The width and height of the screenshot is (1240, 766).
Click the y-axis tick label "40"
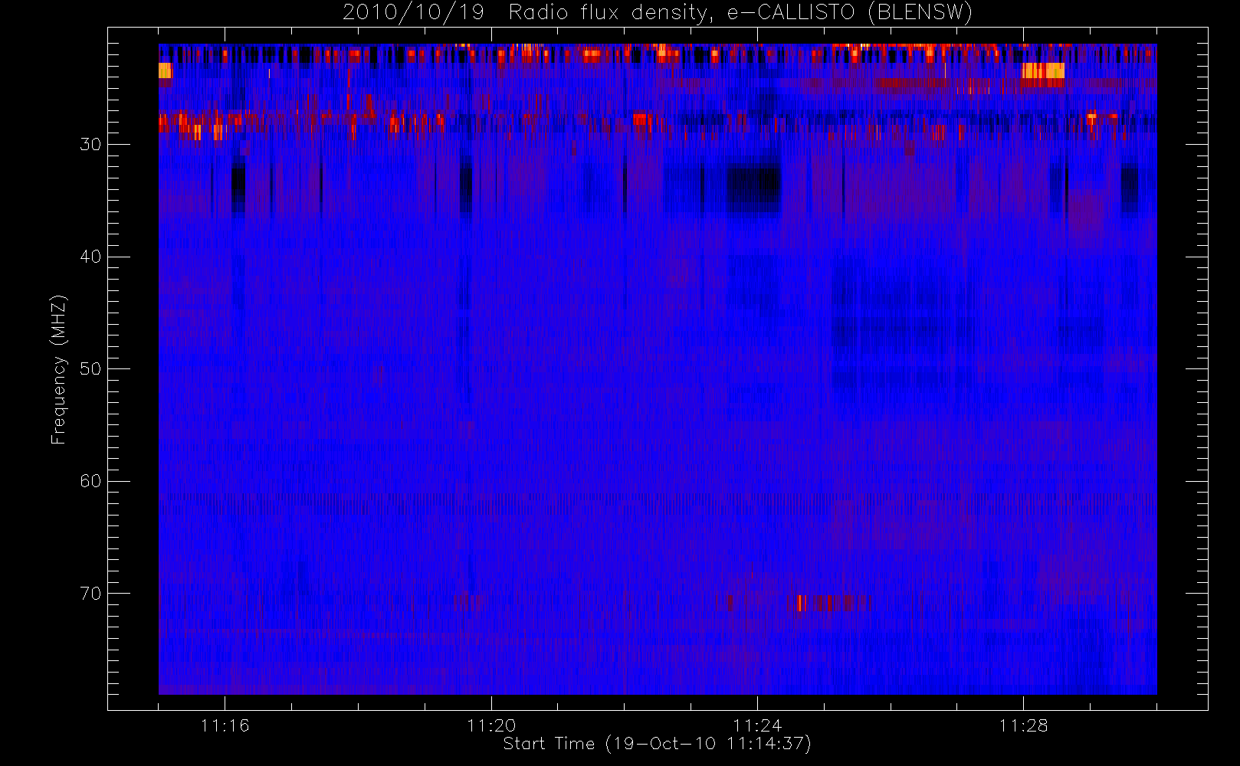click(90, 257)
